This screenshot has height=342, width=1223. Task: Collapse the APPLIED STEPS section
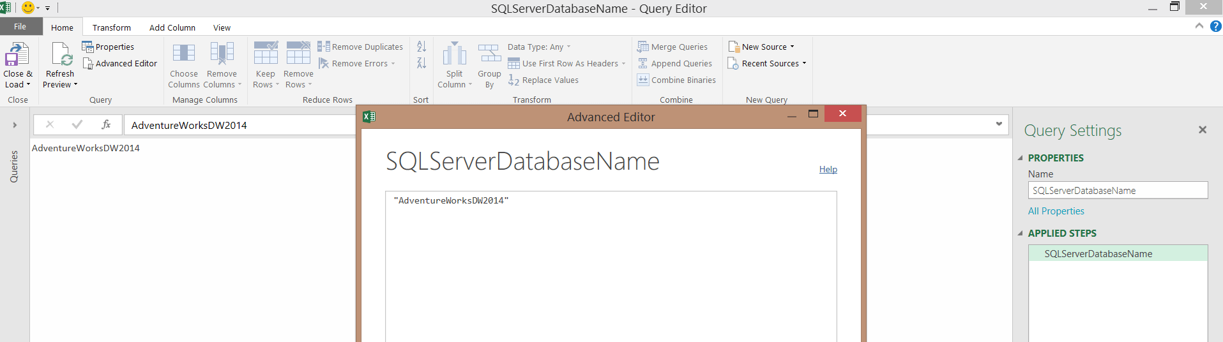click(x=1021, y=234)
